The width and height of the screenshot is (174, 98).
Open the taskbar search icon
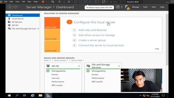pyautogui.click(x=17, y=96)
